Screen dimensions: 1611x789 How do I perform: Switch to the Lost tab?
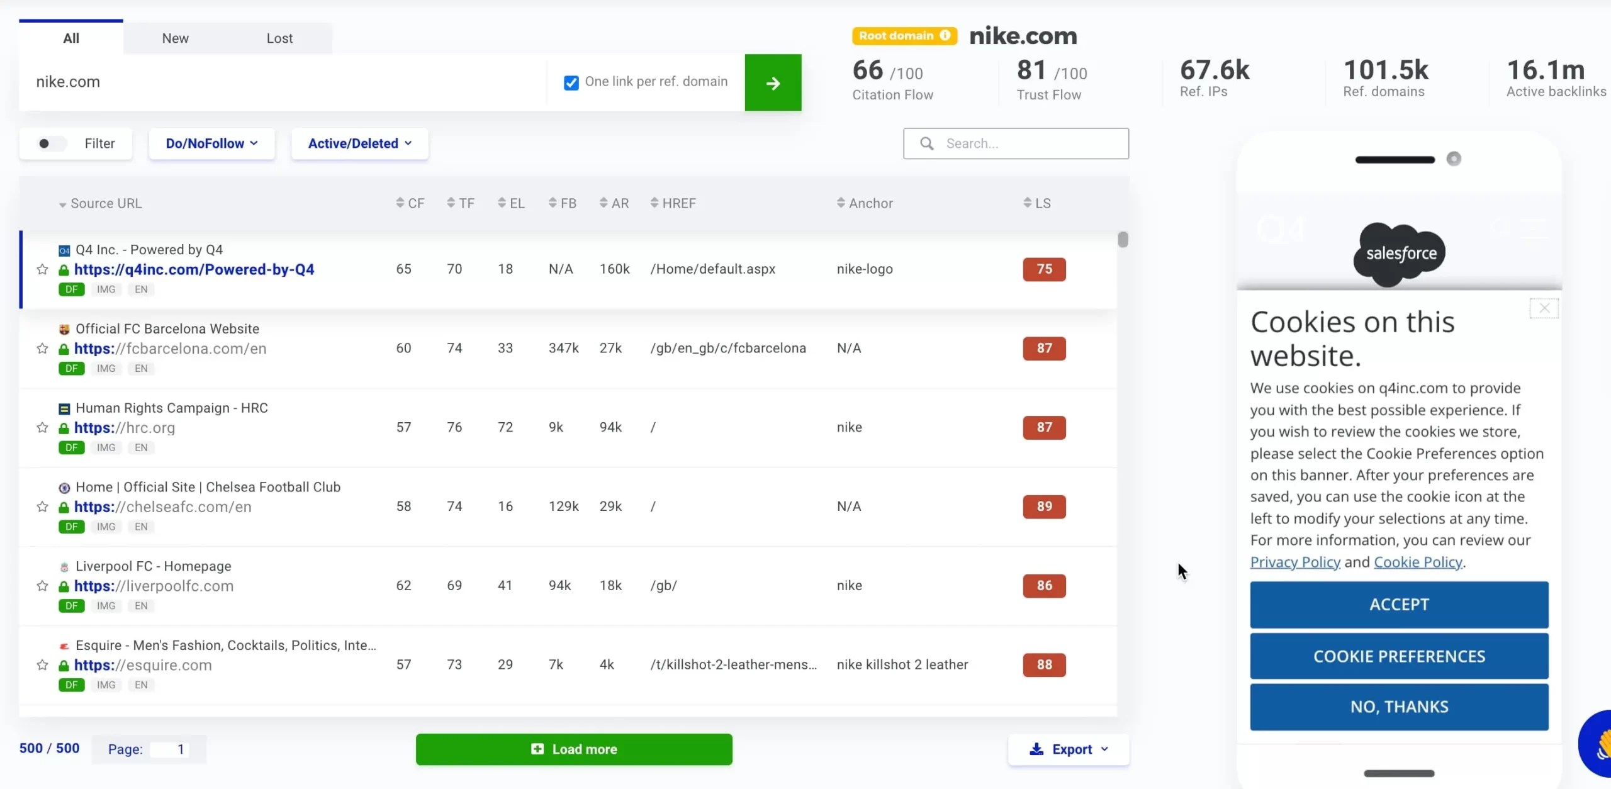279,38
